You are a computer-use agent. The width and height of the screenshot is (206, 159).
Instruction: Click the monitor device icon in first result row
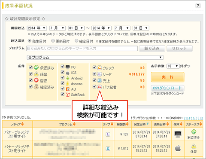click(x=178, y=134)
